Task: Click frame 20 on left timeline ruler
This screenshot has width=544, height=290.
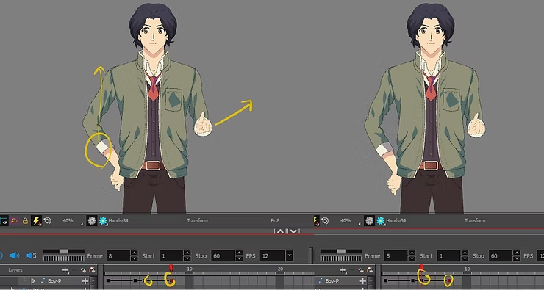Action: pyautogui.click(x=280, y=269)
